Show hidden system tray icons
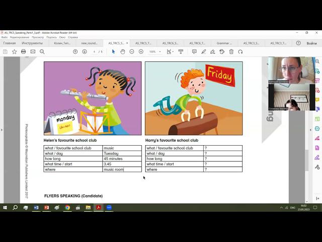 281,208
